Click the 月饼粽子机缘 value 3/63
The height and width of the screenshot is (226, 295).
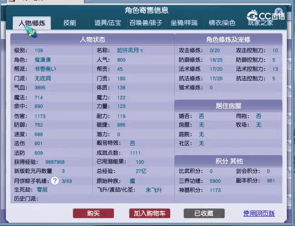point(67,181)
